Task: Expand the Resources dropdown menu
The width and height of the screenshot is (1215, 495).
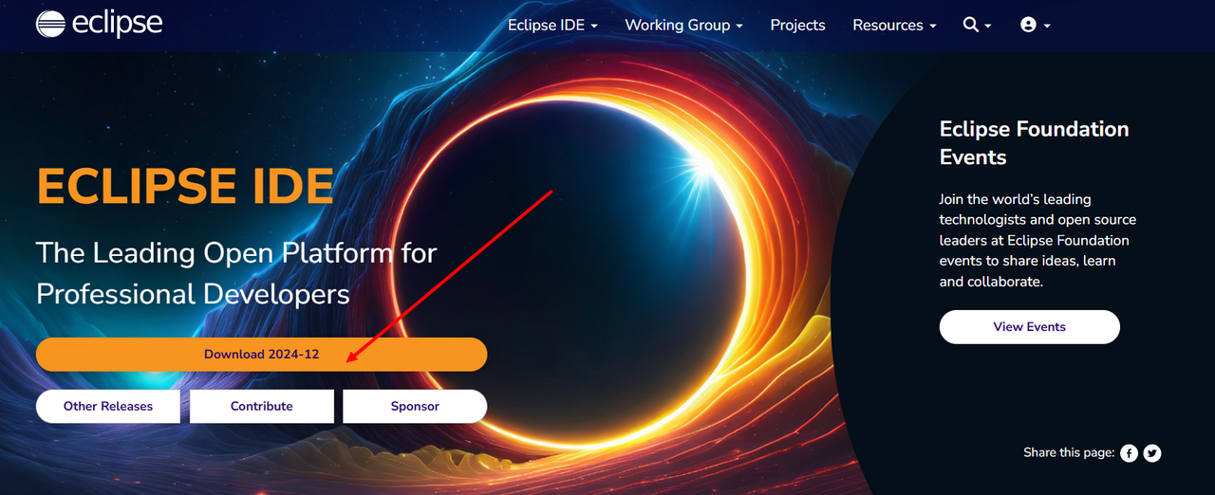Action: 894,25
